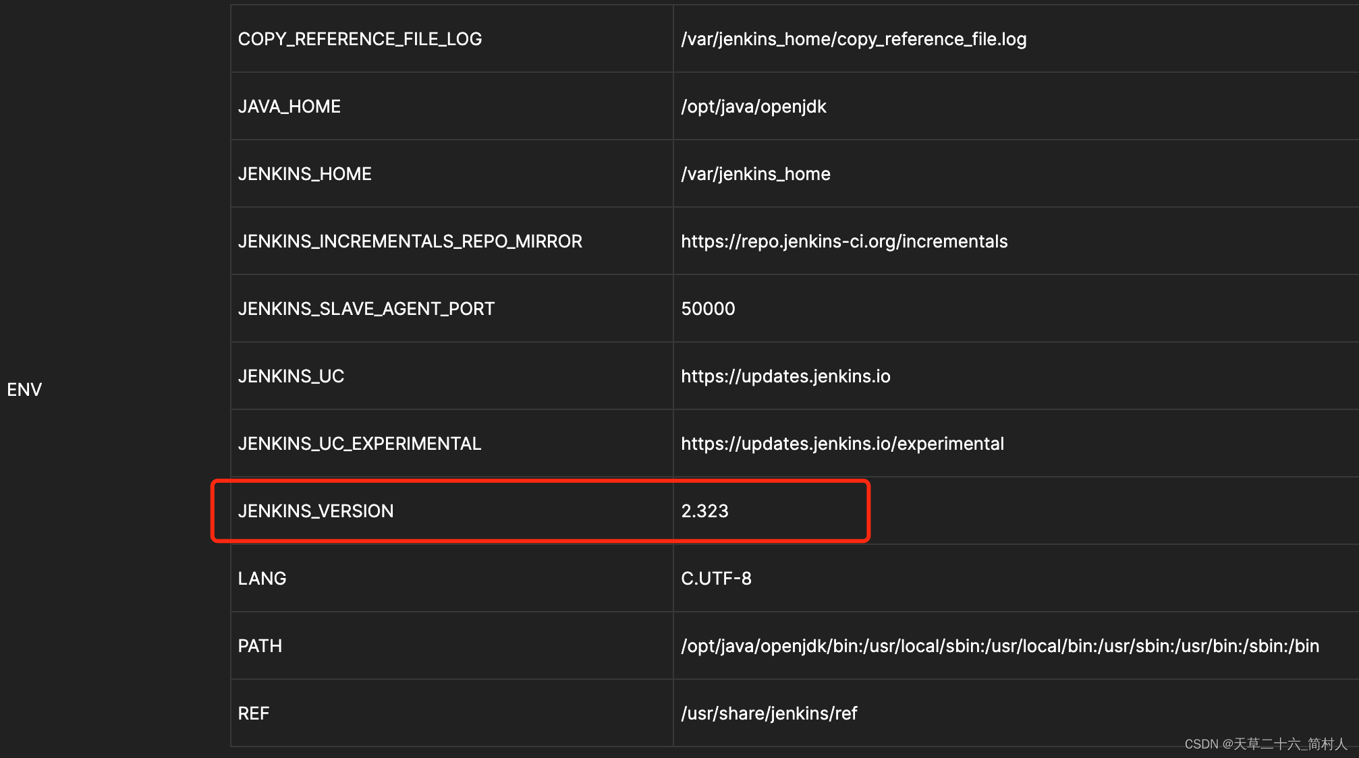The height and width of the screenshot is (758, 1359).
Task: Click the COPY_REFERENCE_FILE_LOG variable name
Action: tap(360, 39)
